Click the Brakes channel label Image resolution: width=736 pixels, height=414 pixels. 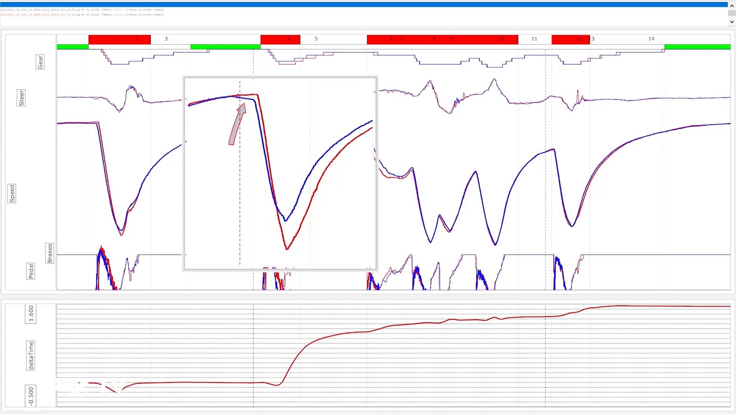tap(49, 253)
